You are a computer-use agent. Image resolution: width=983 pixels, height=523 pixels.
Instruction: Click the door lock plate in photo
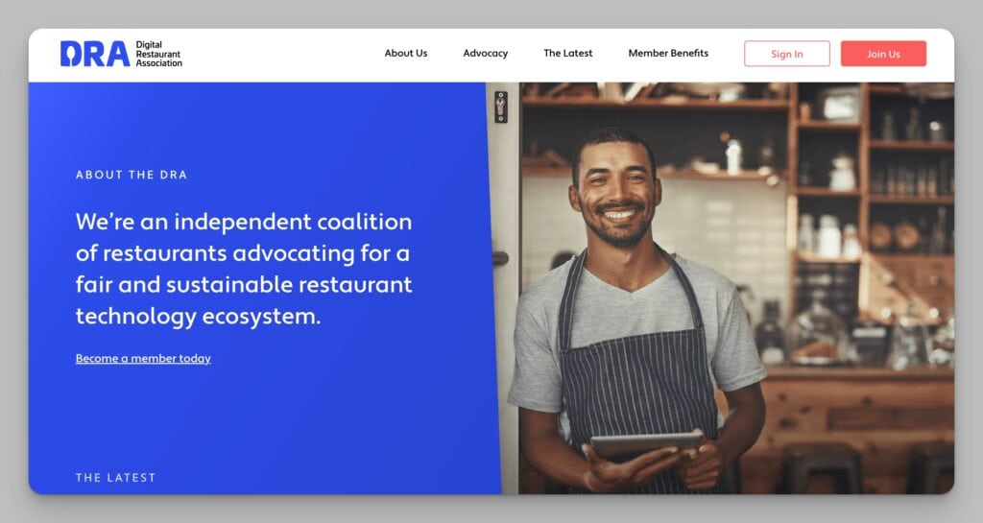(x=500, y=107)
